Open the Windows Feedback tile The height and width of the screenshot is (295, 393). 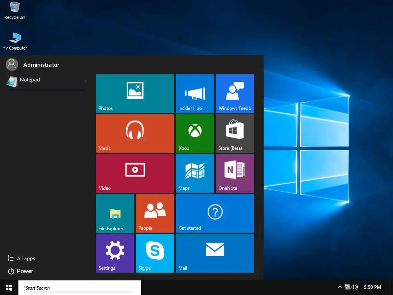click(235, 93)
